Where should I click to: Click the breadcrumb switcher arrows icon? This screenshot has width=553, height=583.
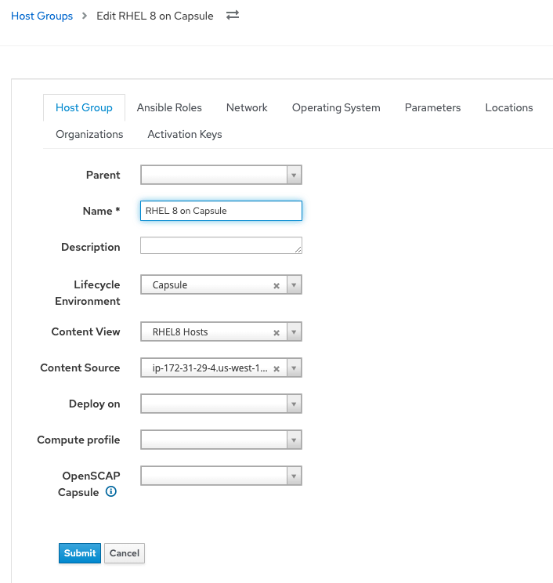[x=232, y=16]
